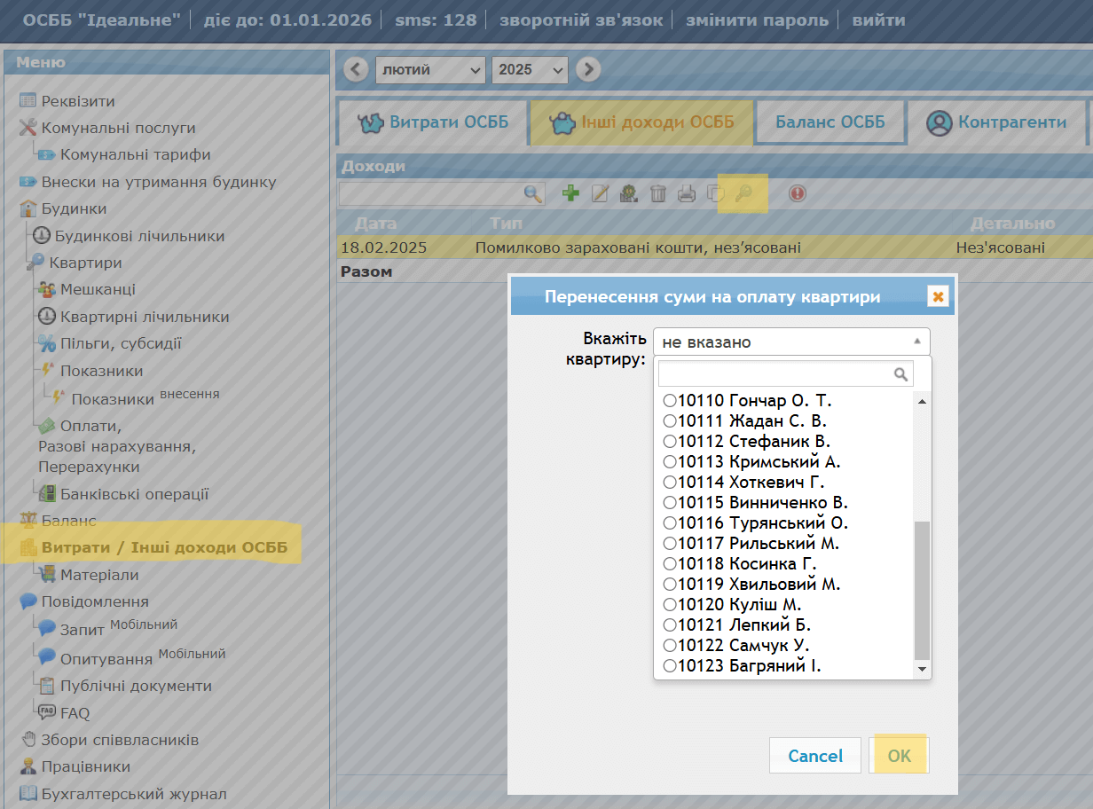This screenshot has width=1093, height=809.
Task: Open Публічні документи menu item
Action: tap(136, 686)
